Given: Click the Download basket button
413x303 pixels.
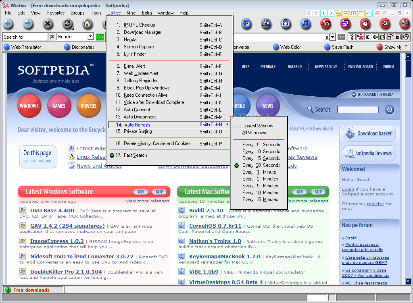Looking at the screenshot, I should point(369,134).
